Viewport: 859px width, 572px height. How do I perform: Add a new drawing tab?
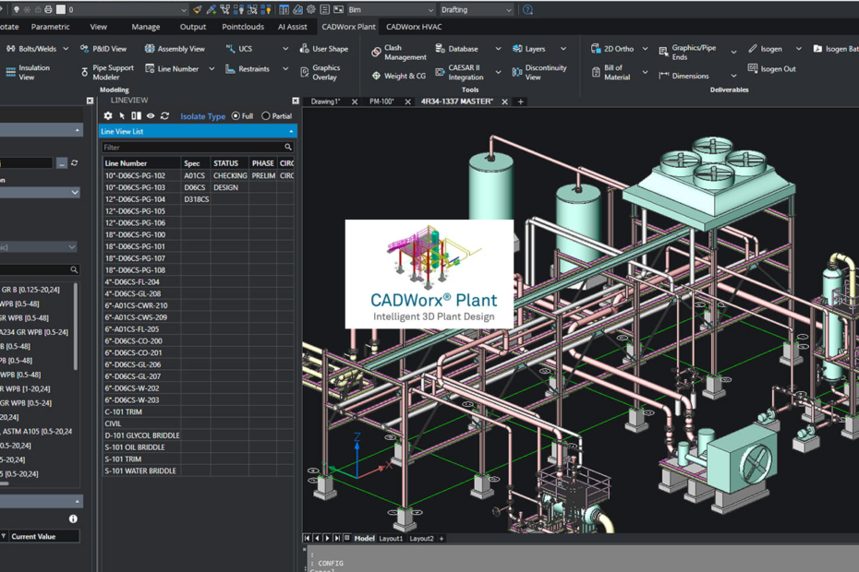(520, 101)
